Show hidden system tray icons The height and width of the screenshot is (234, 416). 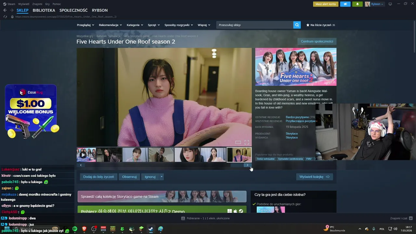360,229
